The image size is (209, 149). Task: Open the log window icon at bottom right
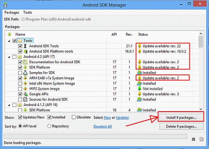pos(201,139)
